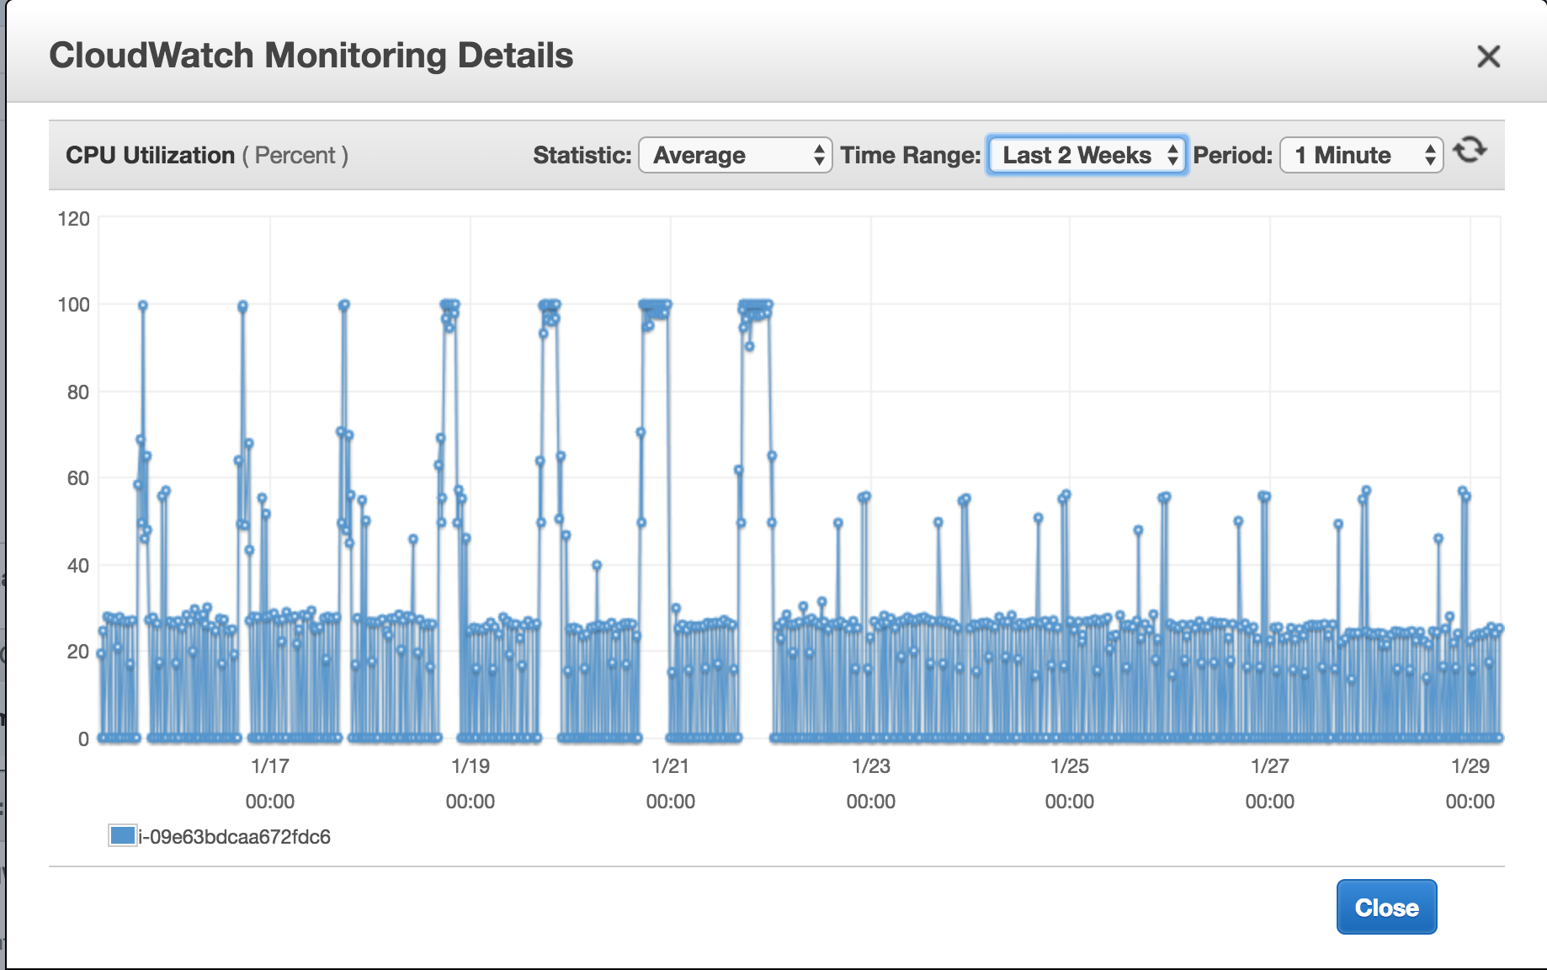Click the 1/29 date label on x-axis
The width and height of the screenshot is (1547, 970).
(x=1470, y=766)
